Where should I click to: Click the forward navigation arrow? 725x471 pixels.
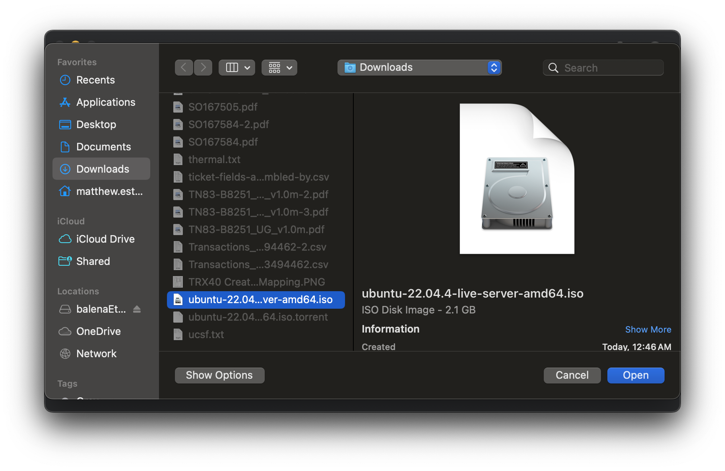203,68
